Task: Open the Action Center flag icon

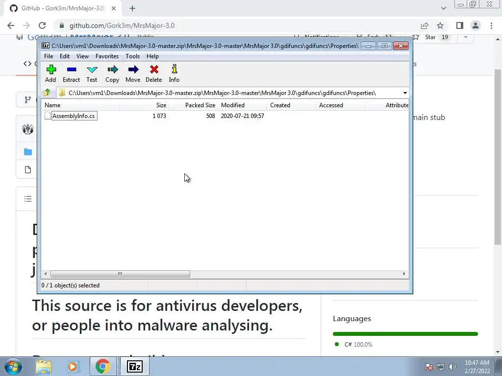Action: [x=428, y=367]
